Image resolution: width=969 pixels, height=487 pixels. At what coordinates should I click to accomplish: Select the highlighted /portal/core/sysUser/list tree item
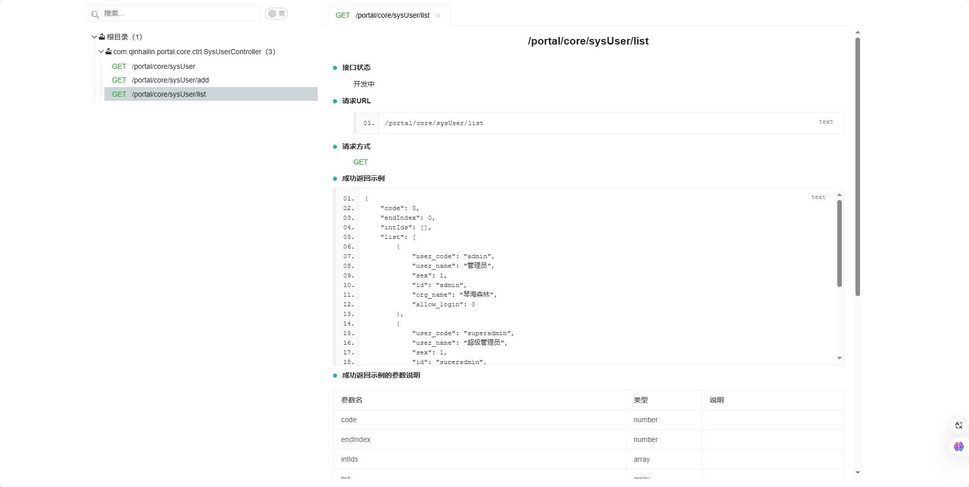pyautogui.click(x=169, y=94)
